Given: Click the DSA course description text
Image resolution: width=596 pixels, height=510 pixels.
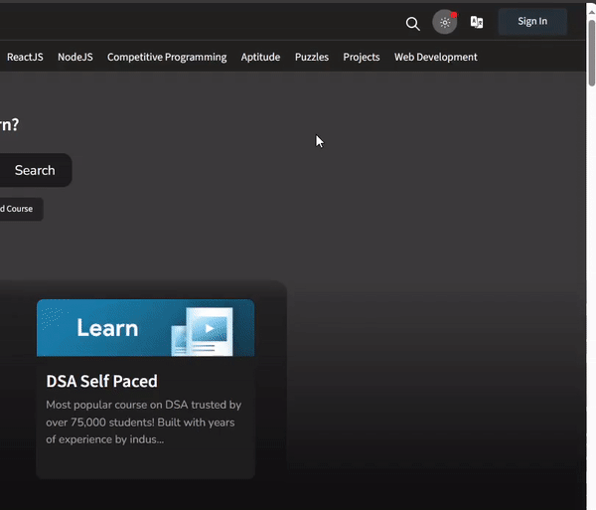Looking at the screenshot, I should coord(144,423).
